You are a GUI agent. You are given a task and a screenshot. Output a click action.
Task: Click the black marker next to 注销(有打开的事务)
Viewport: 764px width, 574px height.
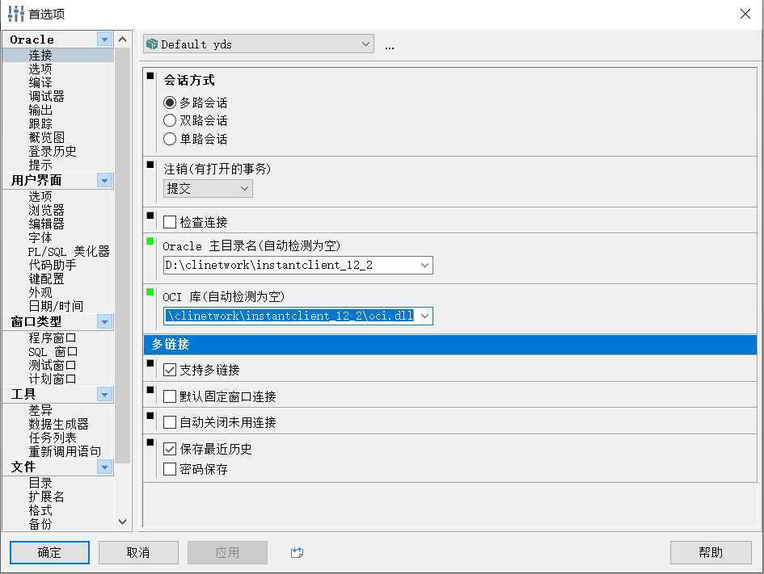150,165
